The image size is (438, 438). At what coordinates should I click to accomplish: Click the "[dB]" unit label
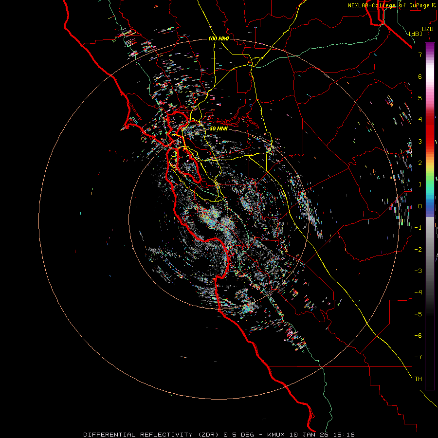point(416,34)
